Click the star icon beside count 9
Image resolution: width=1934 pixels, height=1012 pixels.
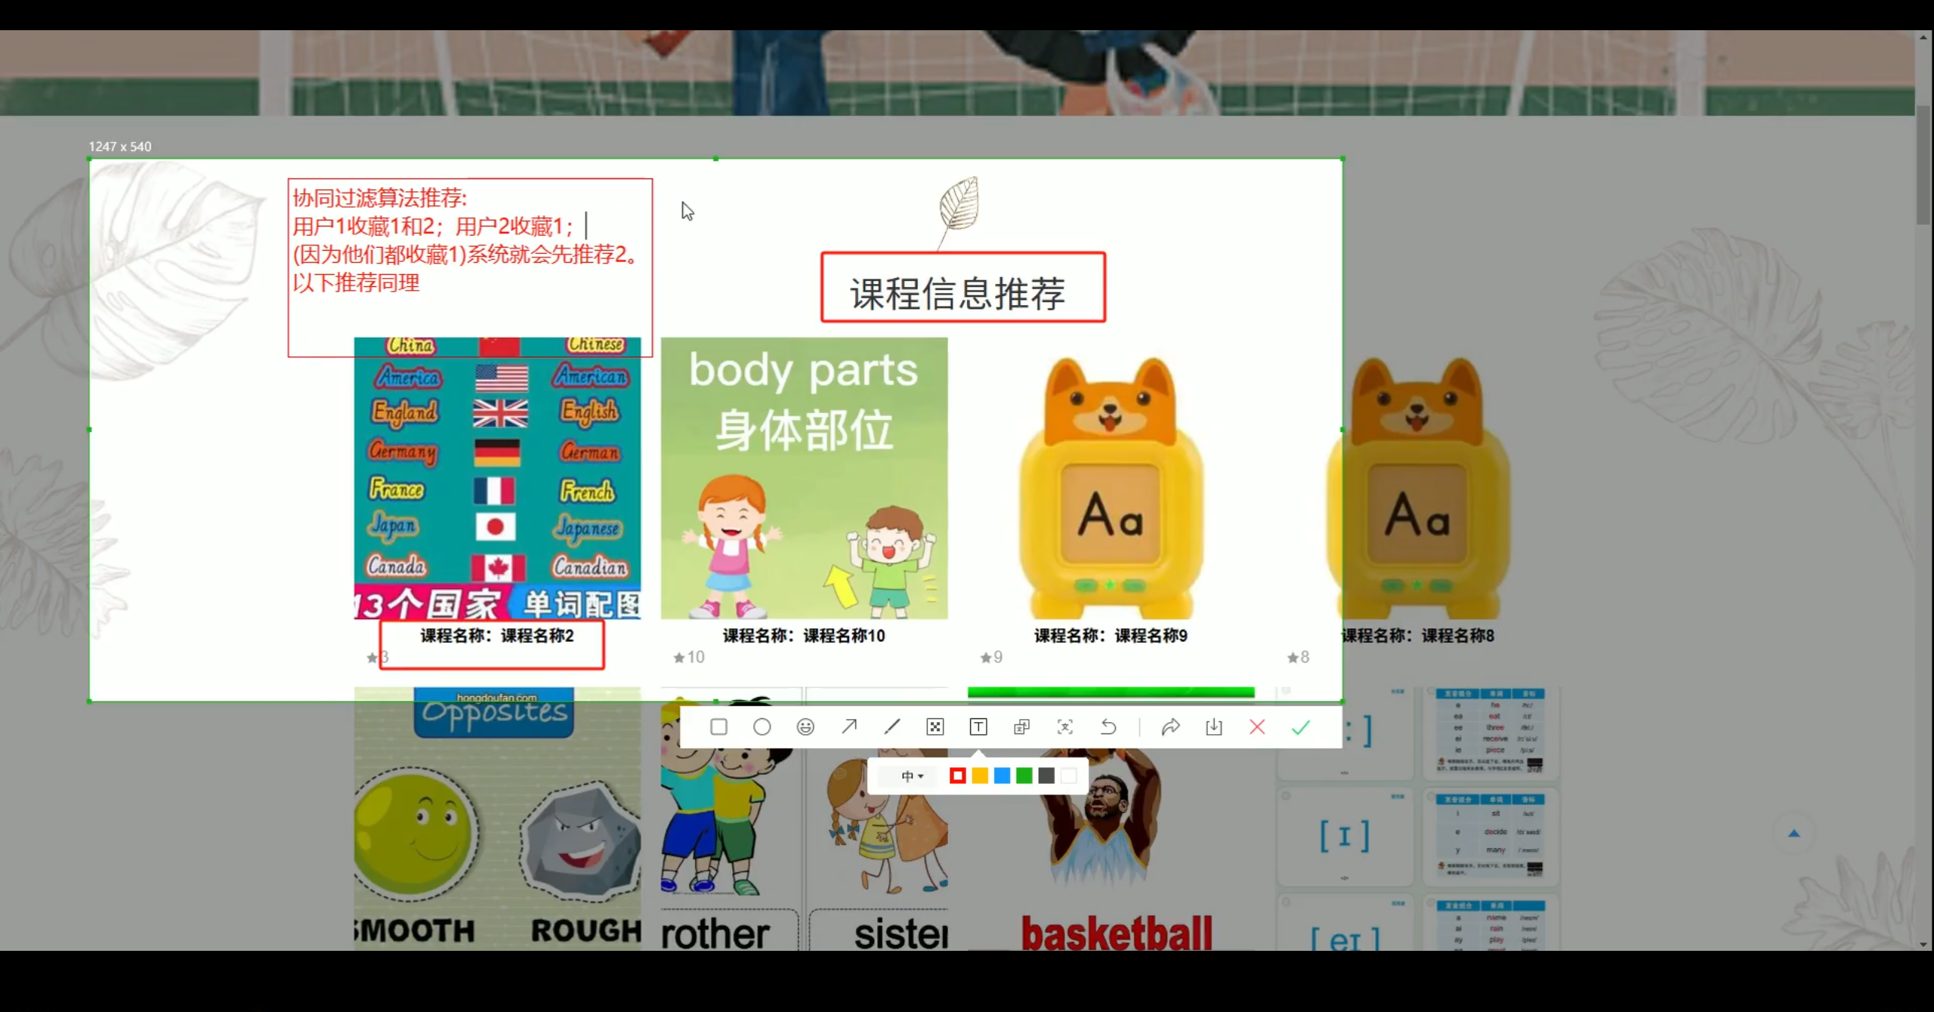985,658
